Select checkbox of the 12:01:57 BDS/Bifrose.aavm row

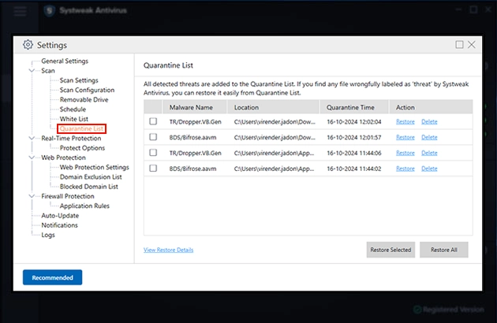point(153,137)
